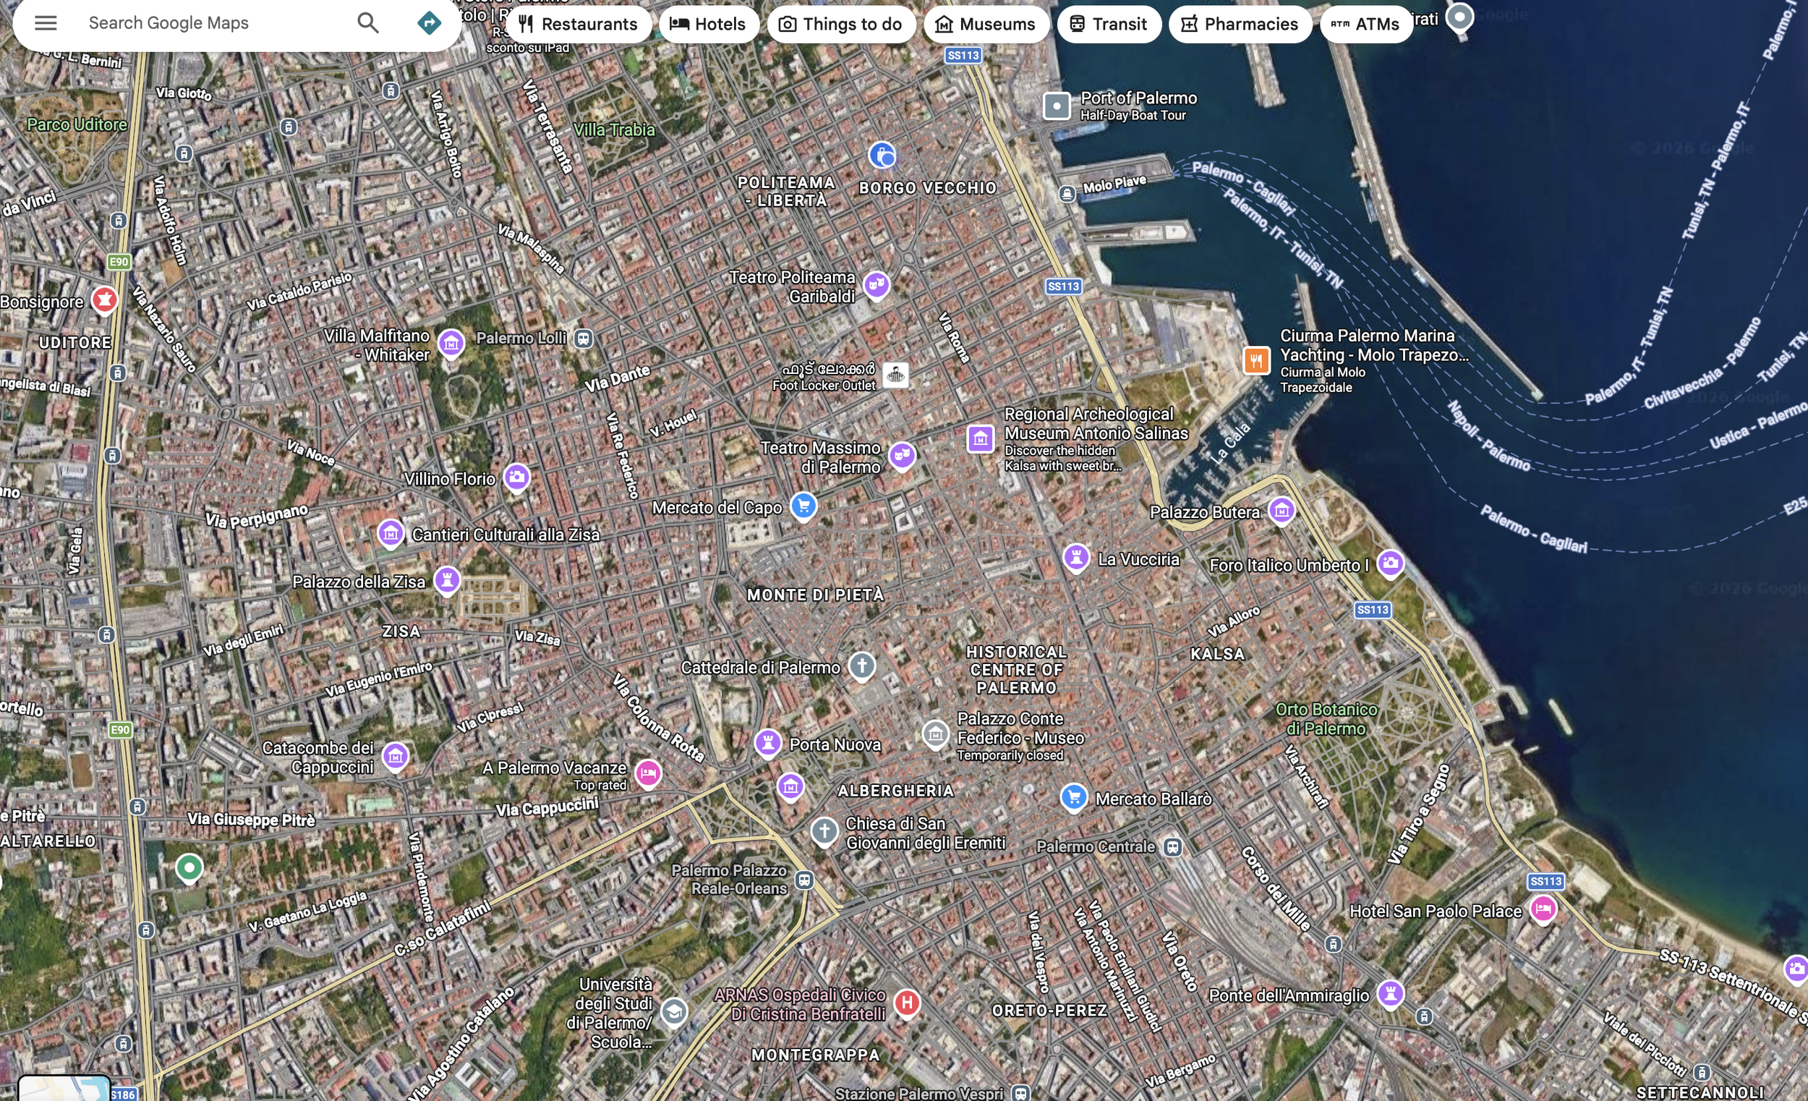Click the Mercato Ballarò shopping pin
This screenshot has height=1101, width=1808.
(1073, 797)
